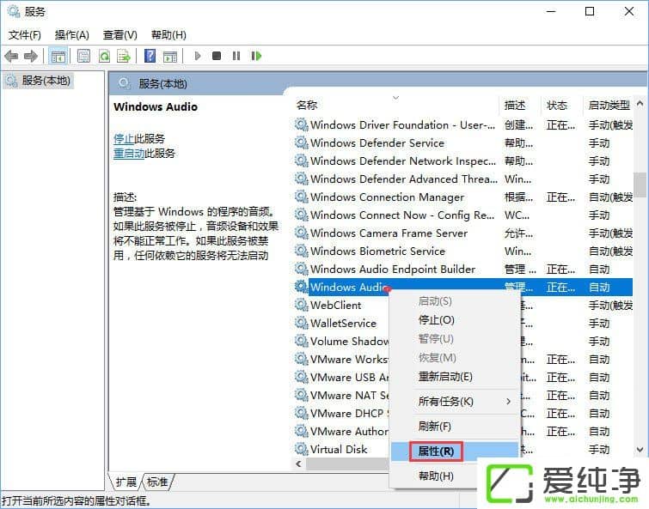Click the horizontal scrollbar left arrow
The height and width of the screenshot is (509, 649).
point(299,464)
